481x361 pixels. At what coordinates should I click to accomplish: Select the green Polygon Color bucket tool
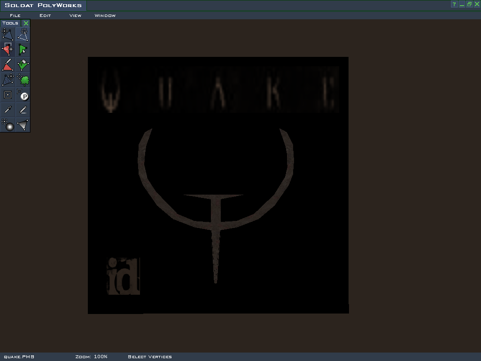click(x=23, y=65)
